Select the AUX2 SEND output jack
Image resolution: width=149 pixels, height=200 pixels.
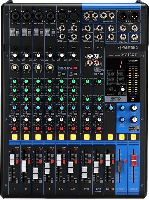click(x=95, y=16)
